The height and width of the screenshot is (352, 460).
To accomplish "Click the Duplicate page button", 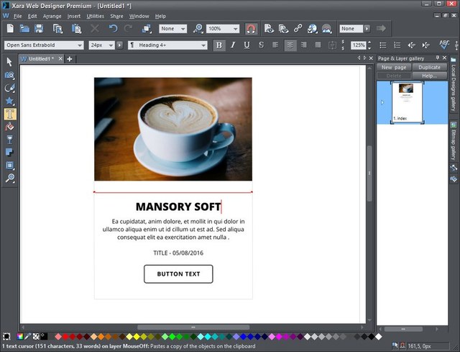I will (429, 67).
